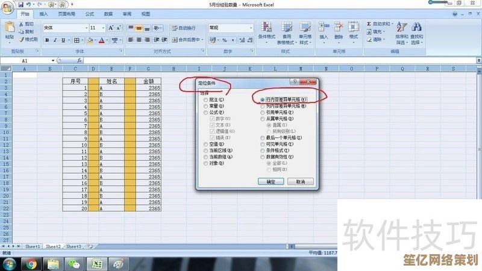Expand fill color dropdown arrow
The width and height of the screenshot is (482, 271).
click(95, 40)
